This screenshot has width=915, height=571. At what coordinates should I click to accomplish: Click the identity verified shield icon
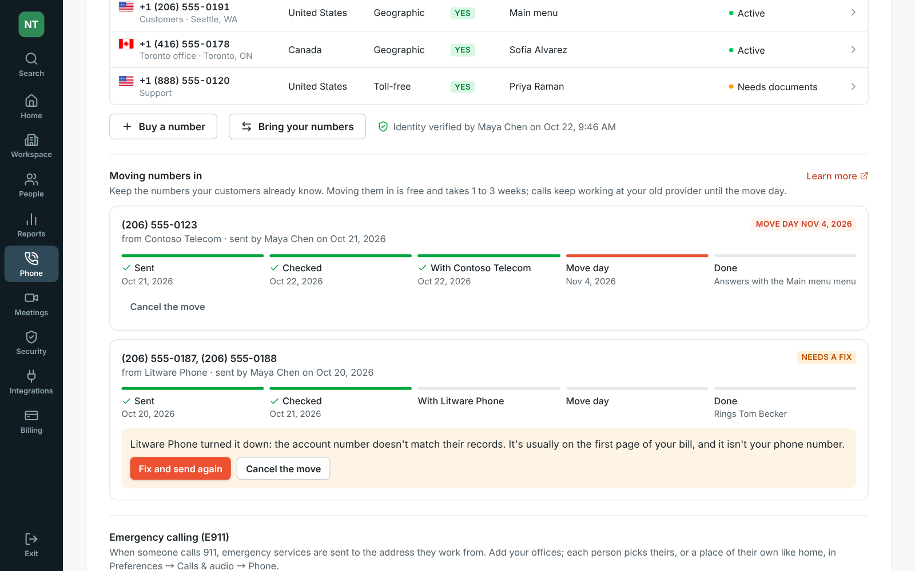383,127
